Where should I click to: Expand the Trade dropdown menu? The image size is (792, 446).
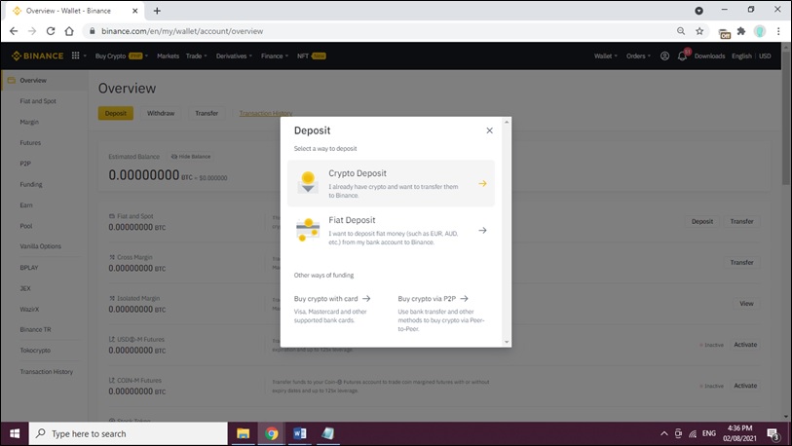(x=197, y=56)
